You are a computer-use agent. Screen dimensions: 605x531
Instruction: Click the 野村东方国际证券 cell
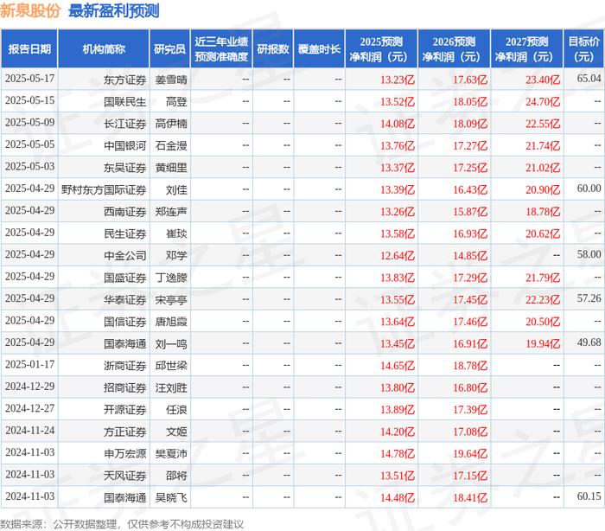click(104, 190)
